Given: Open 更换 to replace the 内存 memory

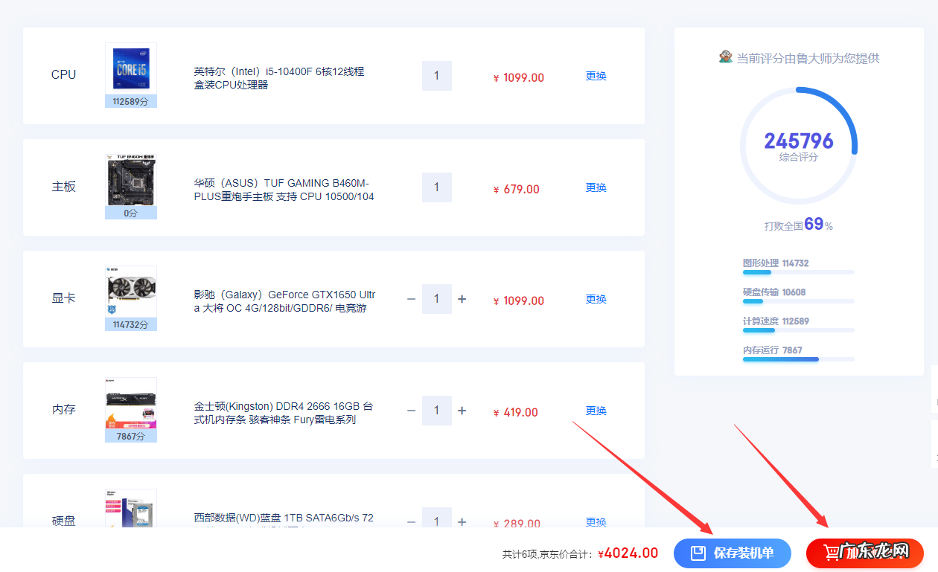Looking at the screenshot, I should (596, 411).
